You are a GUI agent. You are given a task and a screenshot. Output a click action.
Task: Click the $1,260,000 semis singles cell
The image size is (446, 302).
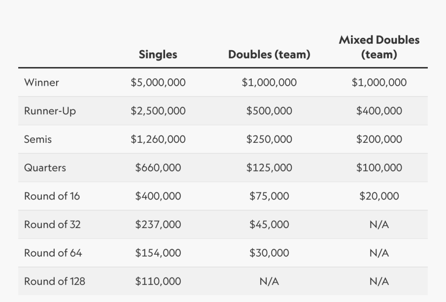pos(158,139)
